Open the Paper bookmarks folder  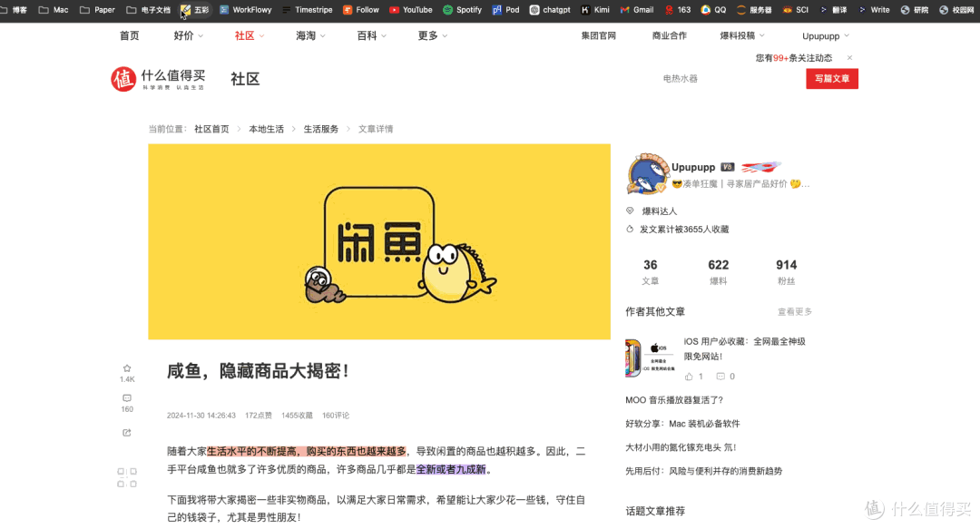point(97,10)
